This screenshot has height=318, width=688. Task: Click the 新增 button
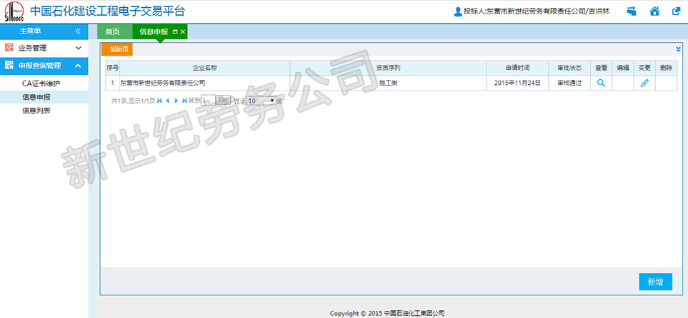tap(655, 282)
